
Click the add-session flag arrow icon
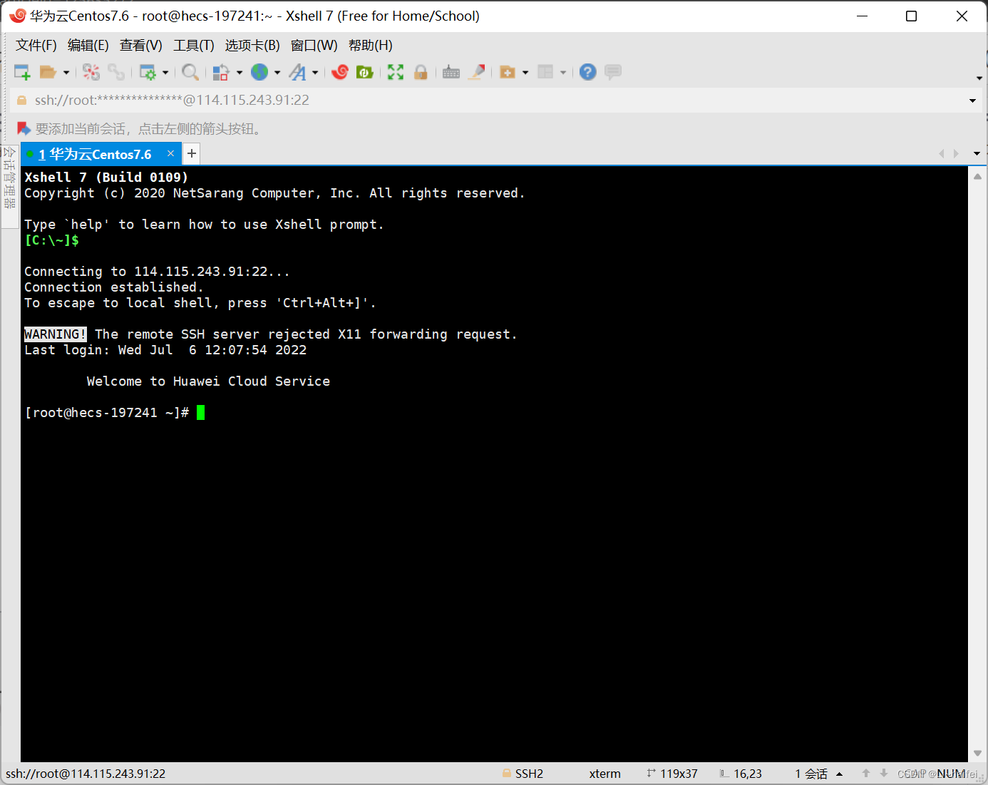click(24, 128)
